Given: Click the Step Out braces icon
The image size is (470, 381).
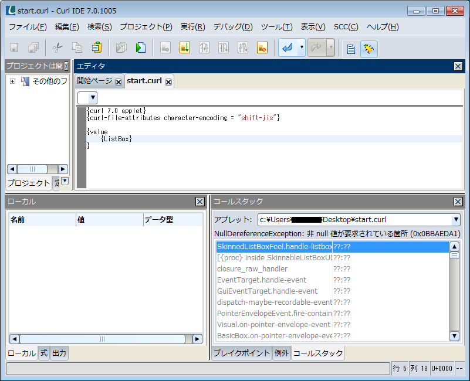Looking at the screenshot, I should [243, 47].
